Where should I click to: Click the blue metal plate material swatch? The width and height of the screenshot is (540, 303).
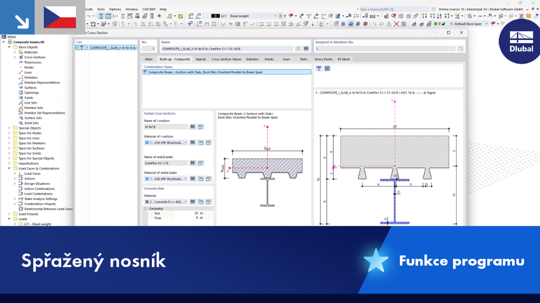(147, 179)
